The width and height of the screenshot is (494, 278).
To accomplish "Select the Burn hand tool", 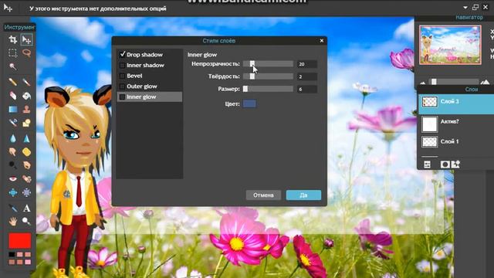I will point(26,165).
